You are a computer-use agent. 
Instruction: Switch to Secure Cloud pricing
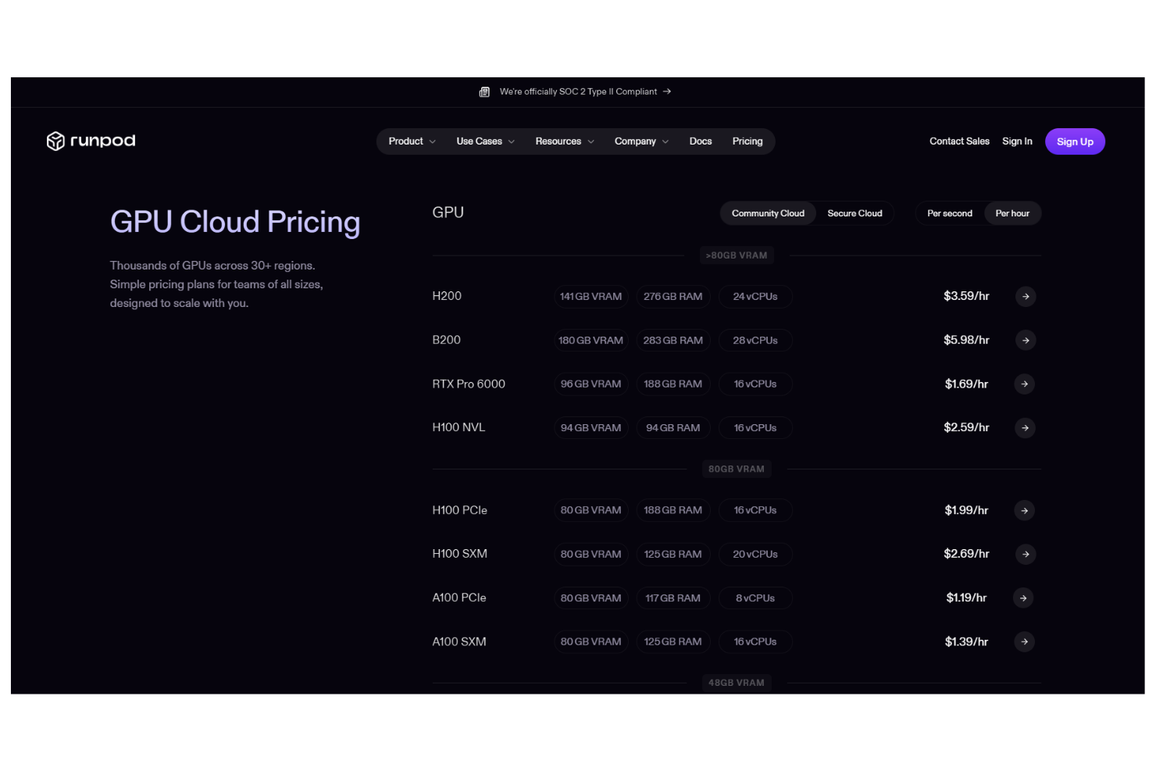coord(855,214)
